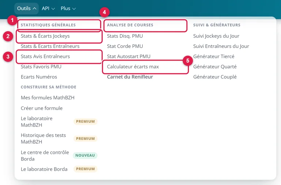Click the CONSTRUIRE SA MÉTHODE heading
The image size is (281, 185).
[x=49, y=87]
